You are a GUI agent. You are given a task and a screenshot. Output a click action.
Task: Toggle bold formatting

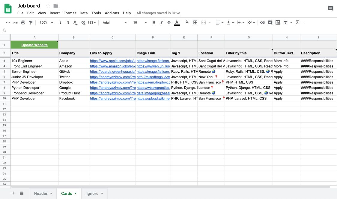(154, 23)
